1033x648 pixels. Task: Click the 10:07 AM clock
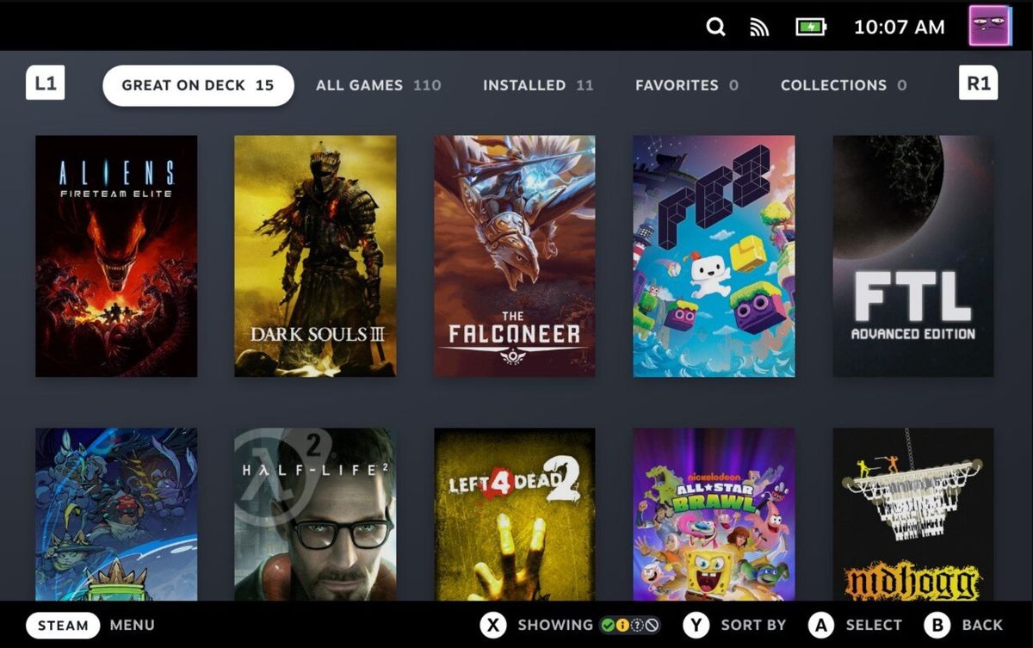(899, 27)
